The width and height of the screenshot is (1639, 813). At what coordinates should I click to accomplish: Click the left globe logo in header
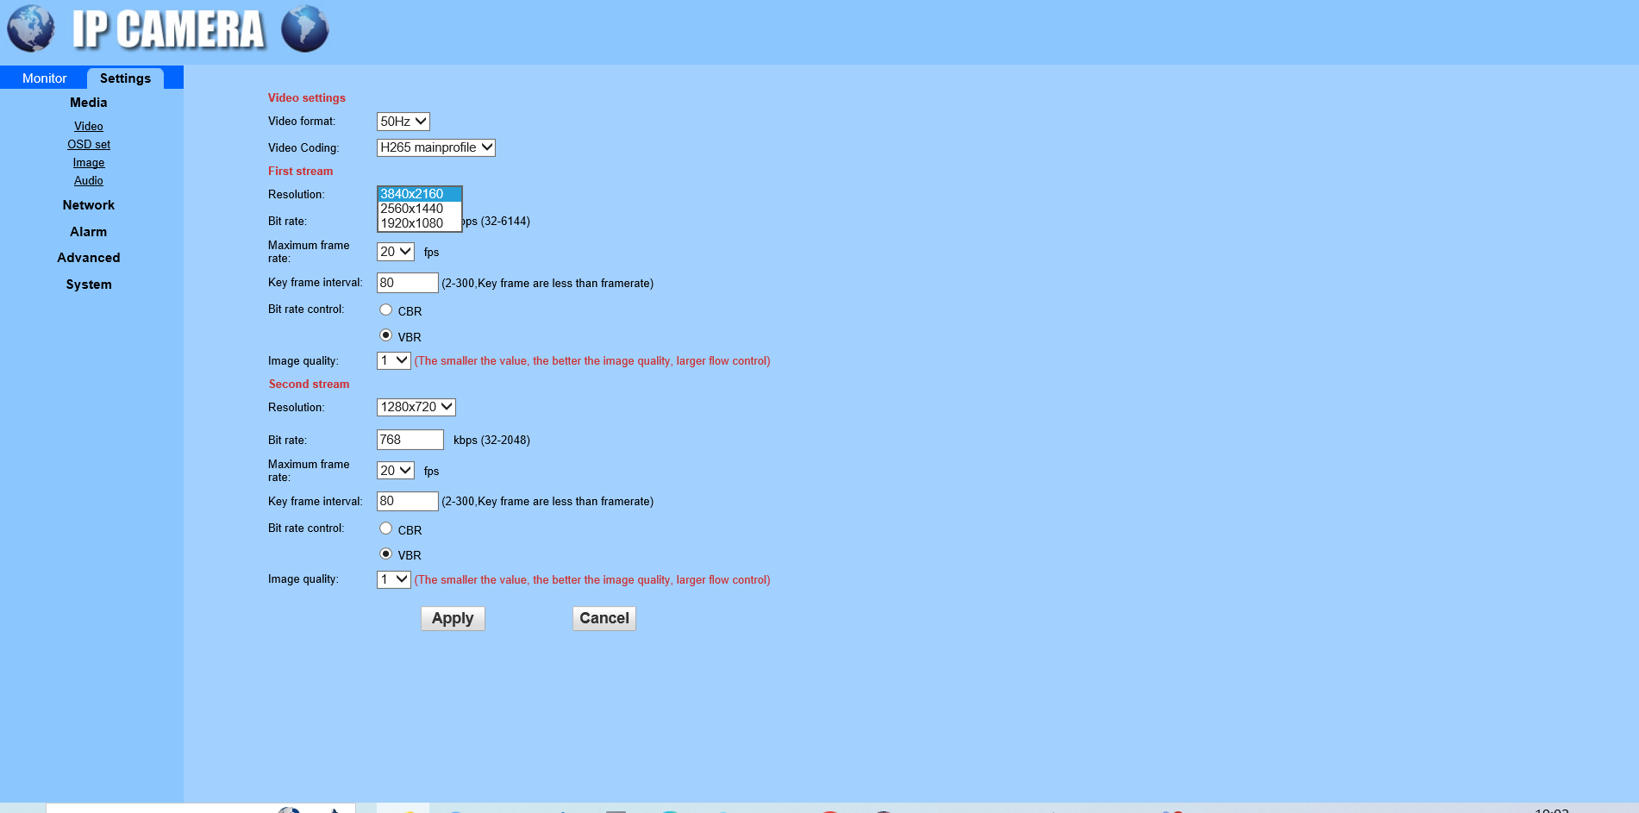point(30,28)
